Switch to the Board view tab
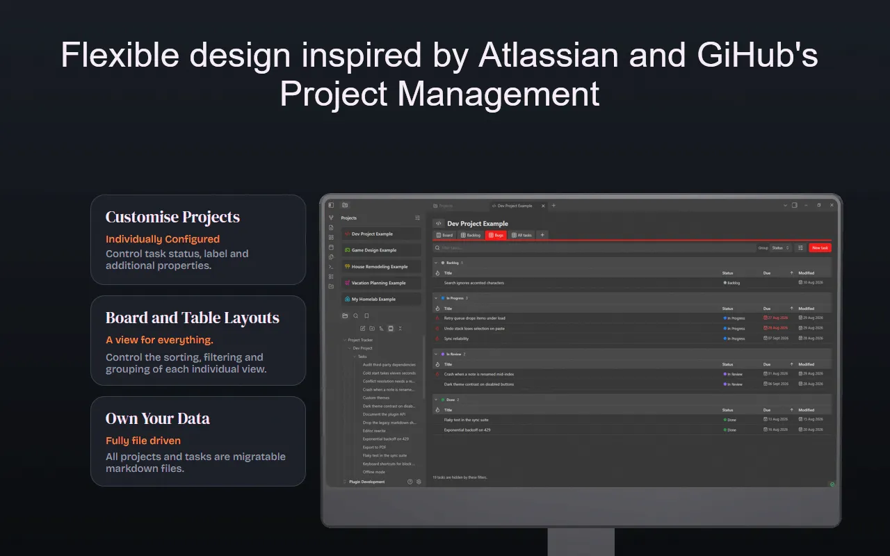 click(444, 235)
